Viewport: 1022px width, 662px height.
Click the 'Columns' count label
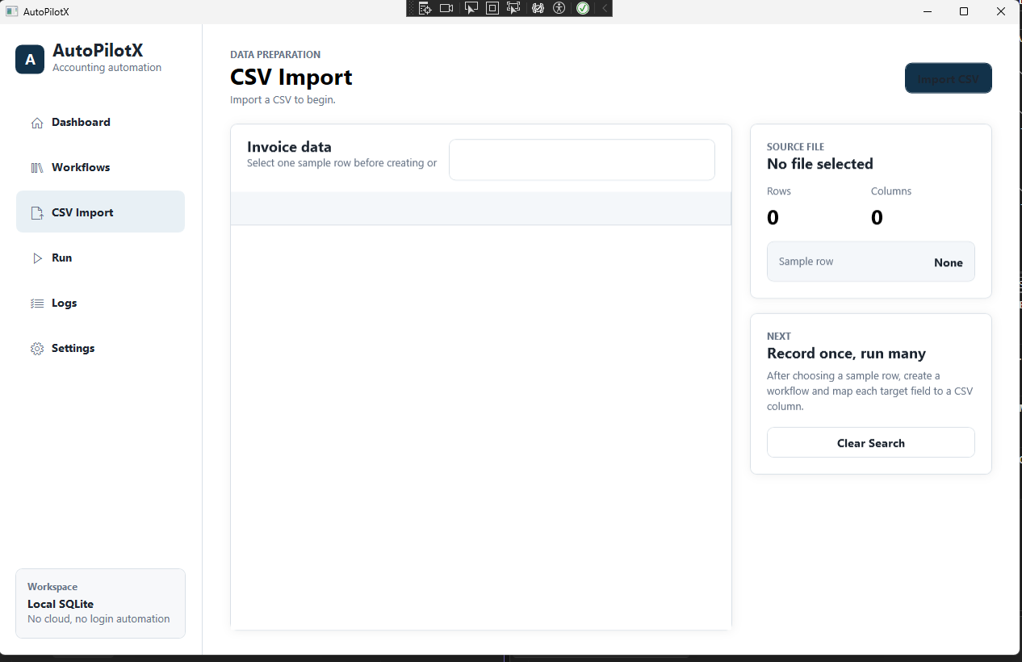[x=891, y=191]
